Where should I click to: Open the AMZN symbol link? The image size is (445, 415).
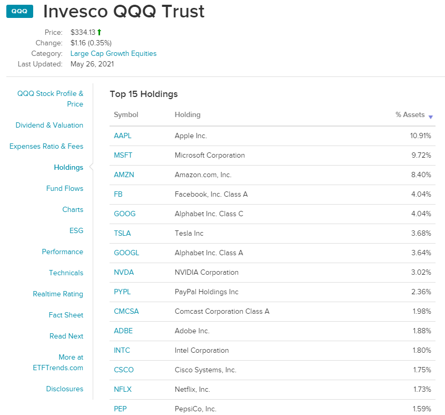pyautogui.click(x=124, y=175)
